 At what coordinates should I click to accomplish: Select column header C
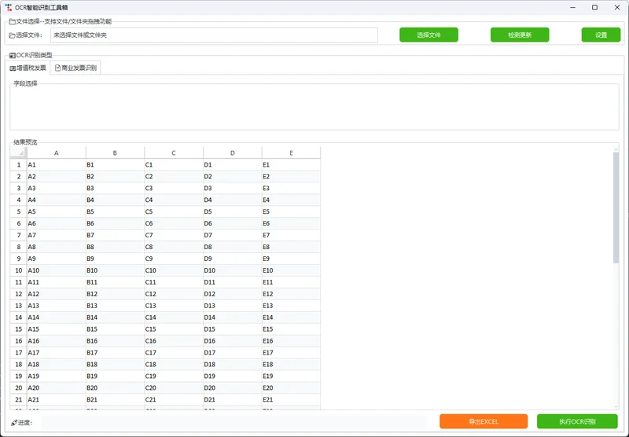point(174,152)
